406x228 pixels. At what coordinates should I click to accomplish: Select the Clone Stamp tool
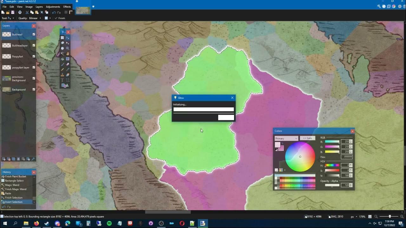[x=62, y=75]
